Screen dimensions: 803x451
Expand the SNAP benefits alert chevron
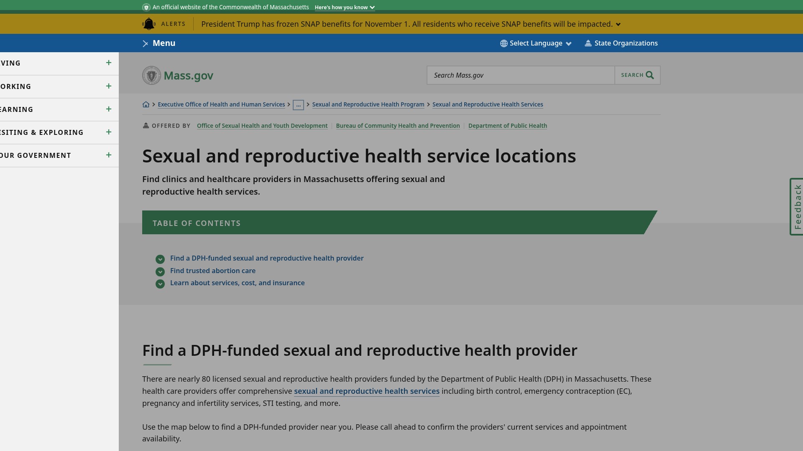tap(618, 24)
